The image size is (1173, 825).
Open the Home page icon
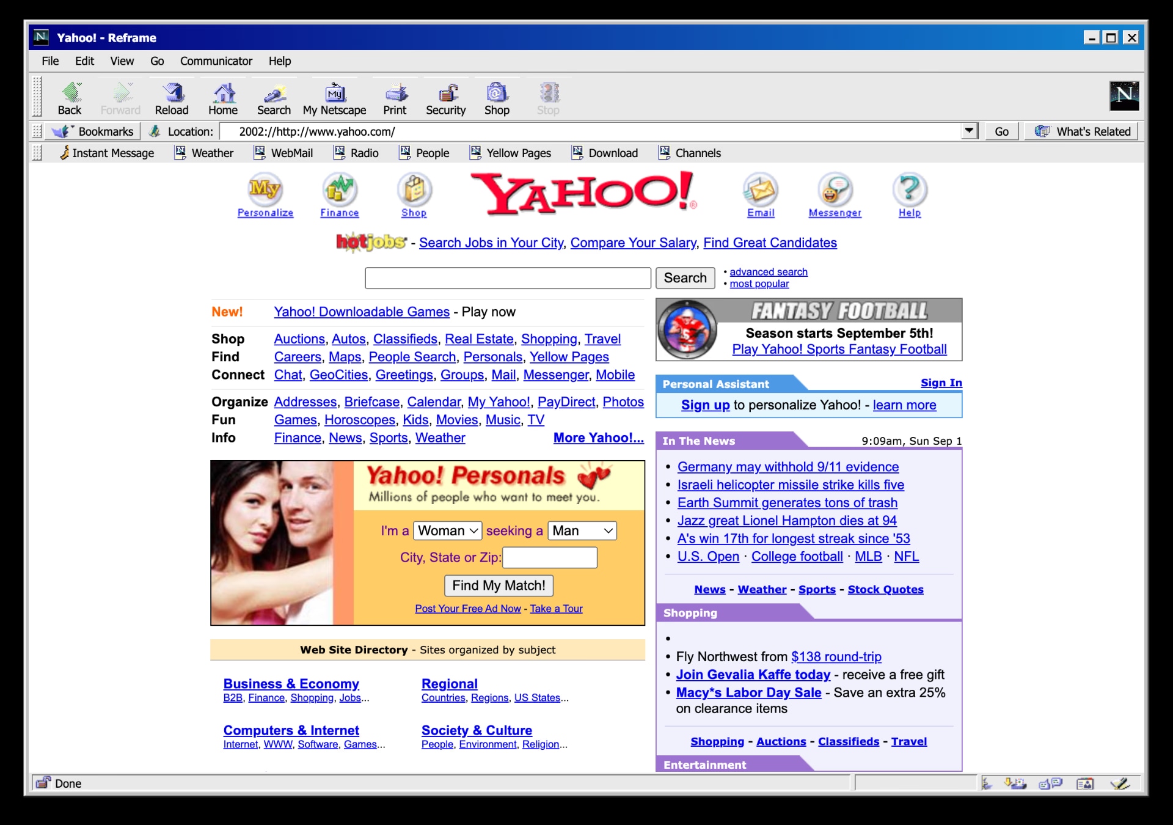coord(223,98)
